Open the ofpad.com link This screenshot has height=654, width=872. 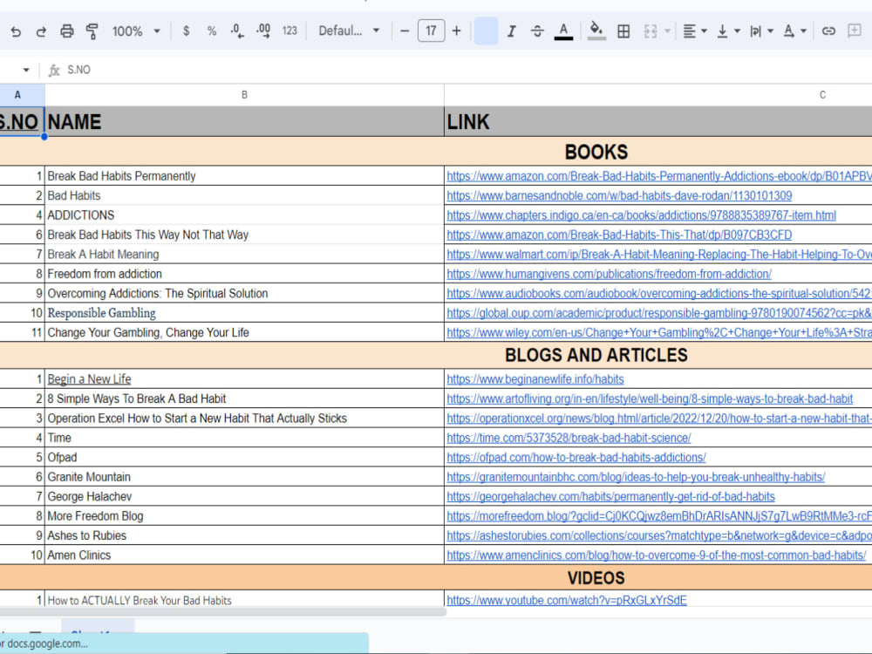(576, 458)
